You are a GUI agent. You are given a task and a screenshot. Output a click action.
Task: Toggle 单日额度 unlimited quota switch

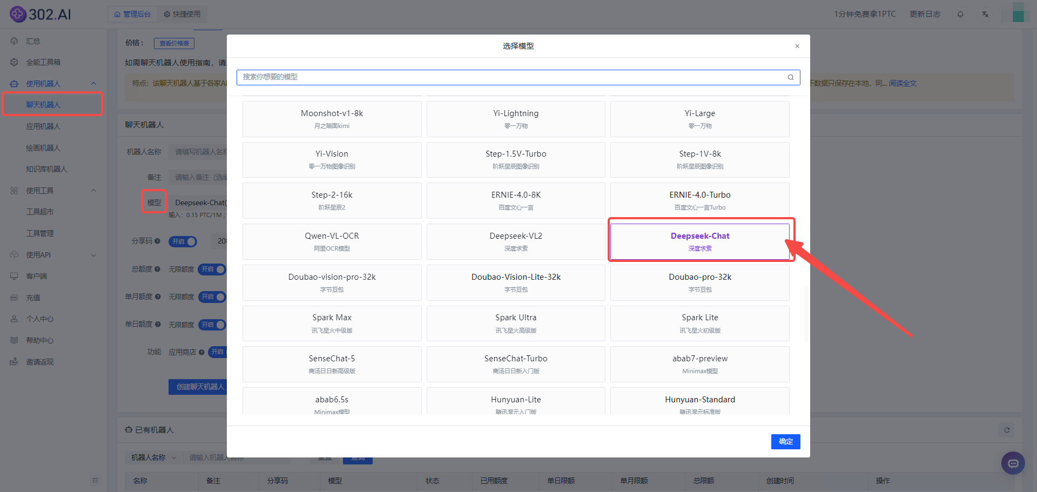point(212,325)
